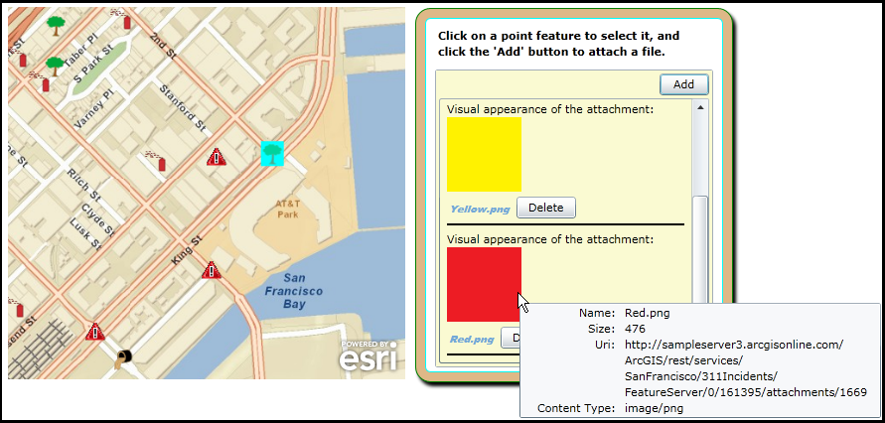Click the 2nd St street label

pyautogui.click(x=164, y=46)
